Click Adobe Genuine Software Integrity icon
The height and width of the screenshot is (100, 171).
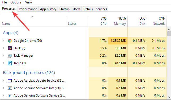pos(10,88)
